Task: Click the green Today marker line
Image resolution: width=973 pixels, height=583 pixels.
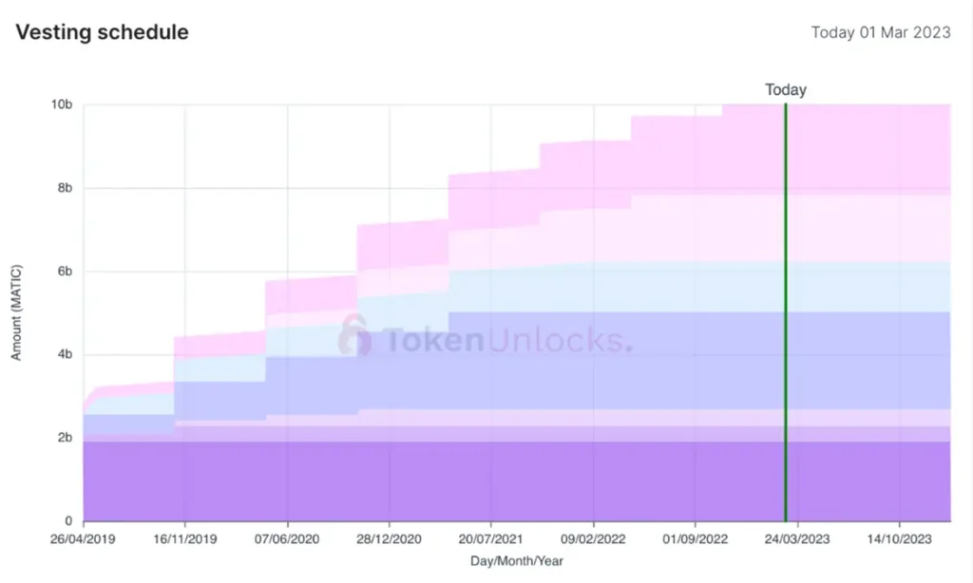Action: pos(786,313)
